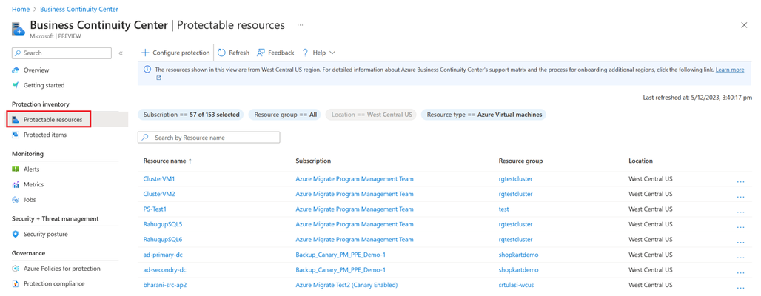761x296 pixels.
Task: Sort by the Location column header
Action: click(x=640, y=161)
